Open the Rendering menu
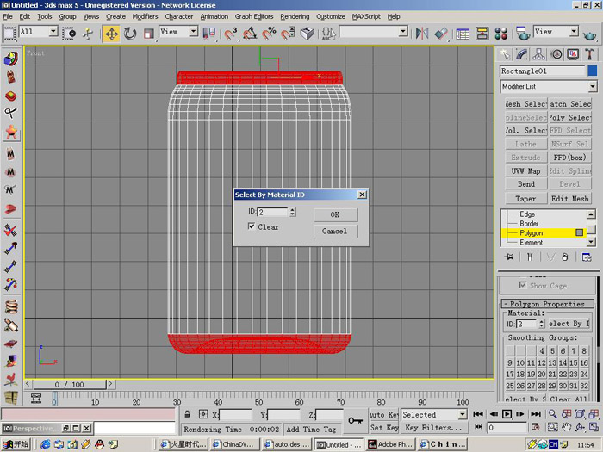 coord(295,16)
